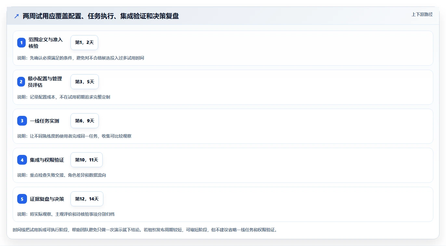This screenshot has width=446, height=246.
Task: Click the 第1，2天 day chip
Action: [84, 43]
